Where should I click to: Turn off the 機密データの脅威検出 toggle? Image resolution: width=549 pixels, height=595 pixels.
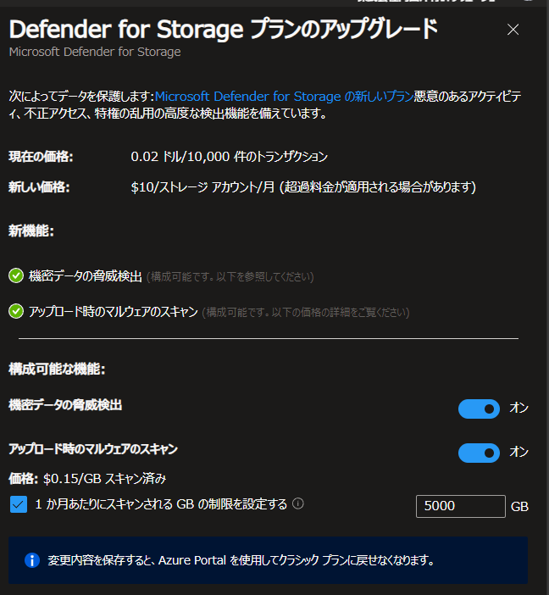(x=479, y=409)
